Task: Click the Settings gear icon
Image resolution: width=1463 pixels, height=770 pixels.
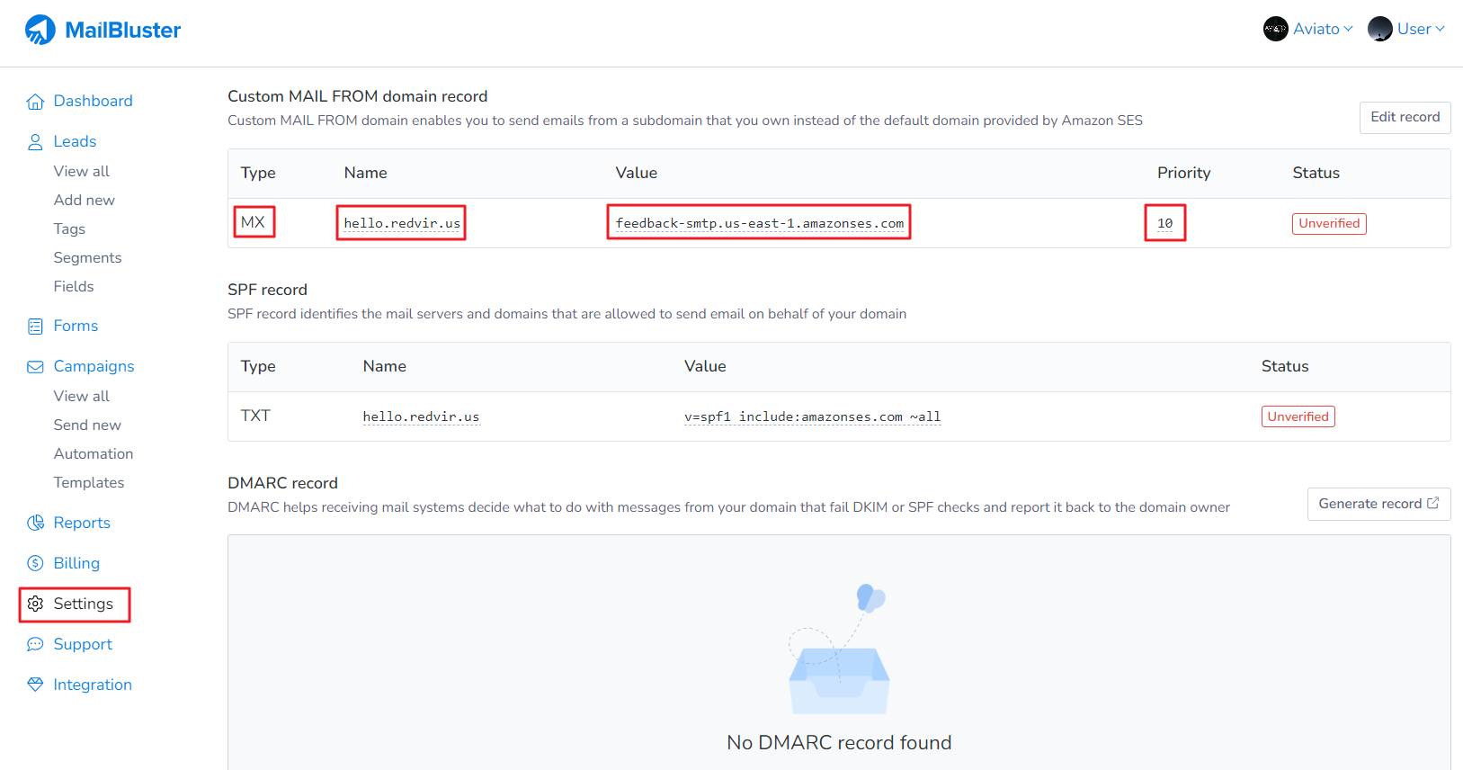Action: 35,604
